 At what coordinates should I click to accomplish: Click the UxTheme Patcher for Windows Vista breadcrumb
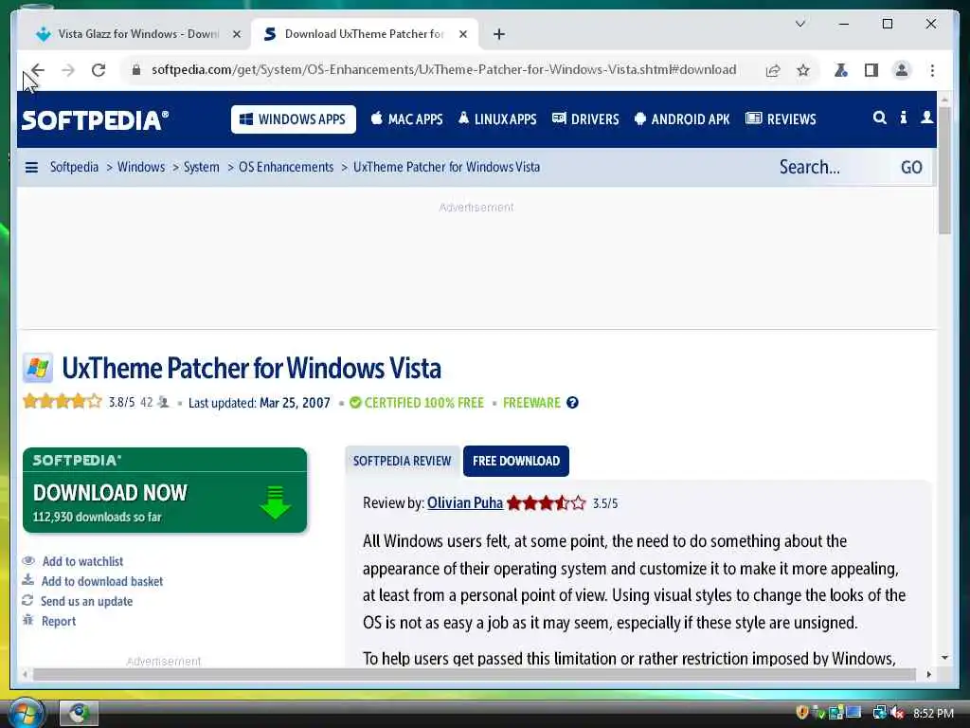(446, 167)
